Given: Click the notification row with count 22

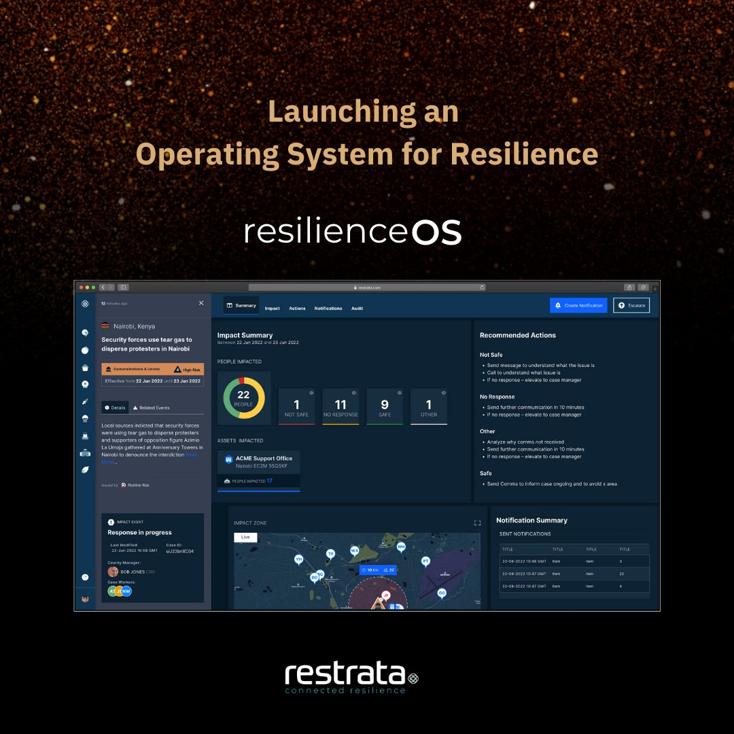Looking at the screenshot, I should [574, 574].
